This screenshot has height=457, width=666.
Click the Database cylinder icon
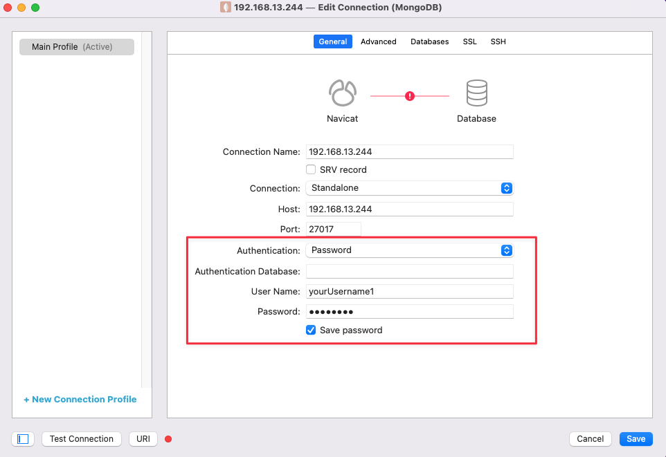[476, 93]
